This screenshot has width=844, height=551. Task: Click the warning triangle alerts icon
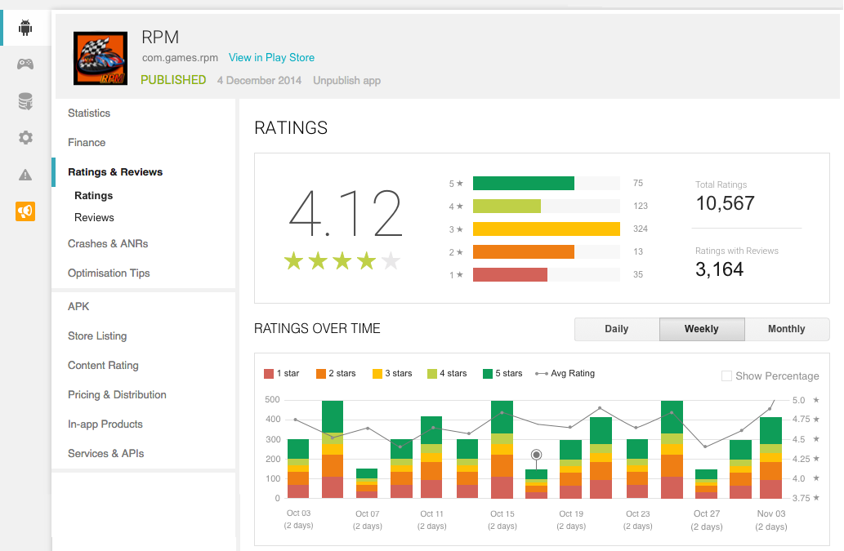click(25, 175)
